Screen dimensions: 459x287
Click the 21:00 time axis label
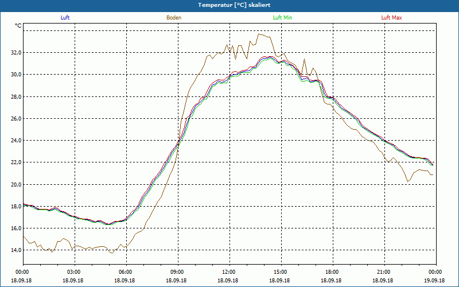(x=384, y=272)
